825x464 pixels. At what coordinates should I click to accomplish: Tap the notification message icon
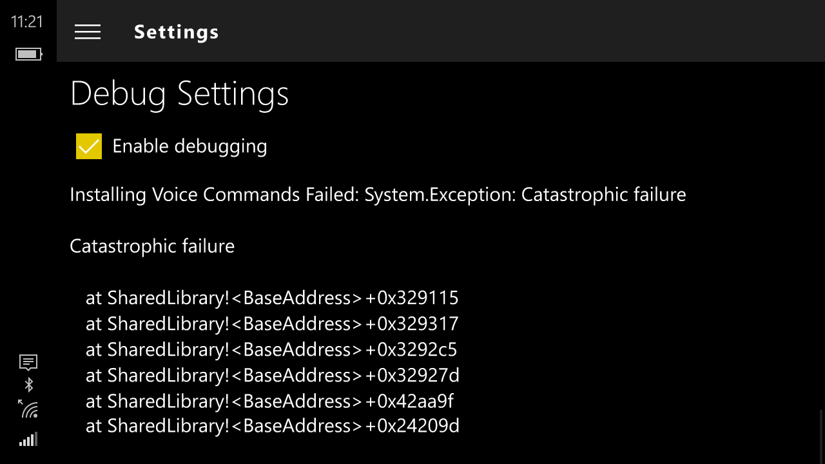click(28, 363)
